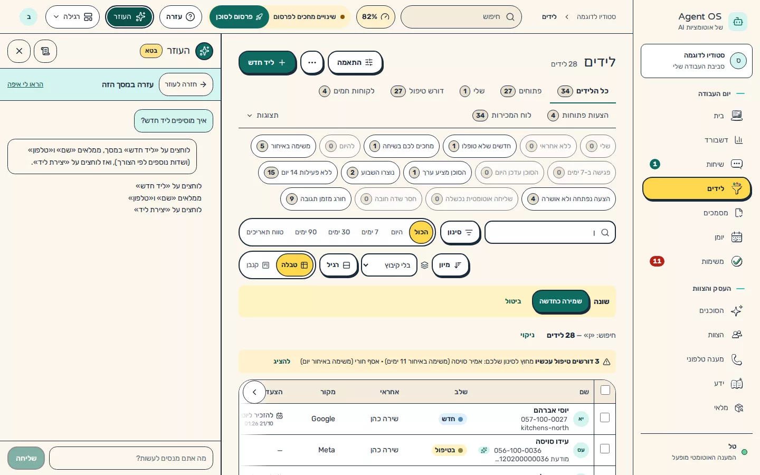The width and height of the screenshot is (760, 475).
Task: Click the פרסום לסוכן publish button
Action: (239, 17)
